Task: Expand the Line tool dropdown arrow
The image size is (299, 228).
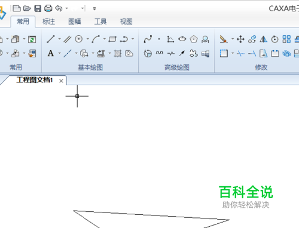Action: coord(59,39)
